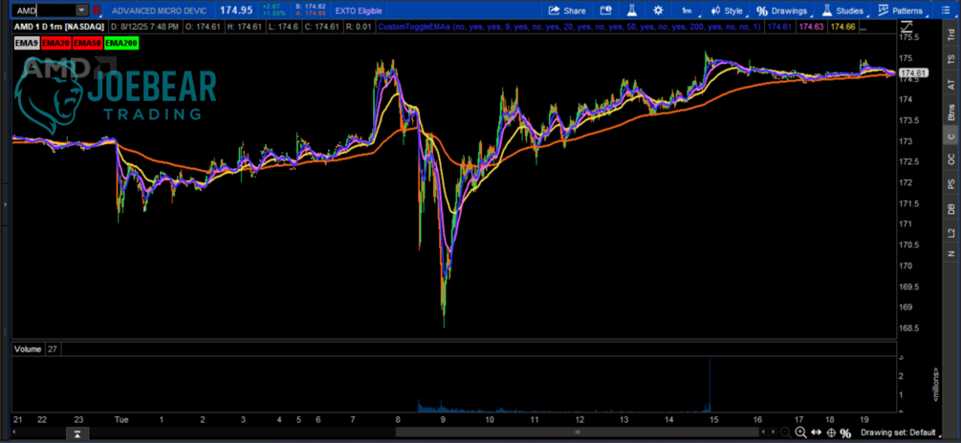Click the D: 8/12/25 7:48 PM field
This screenshot has width=961, height=443.
point(144,28)
